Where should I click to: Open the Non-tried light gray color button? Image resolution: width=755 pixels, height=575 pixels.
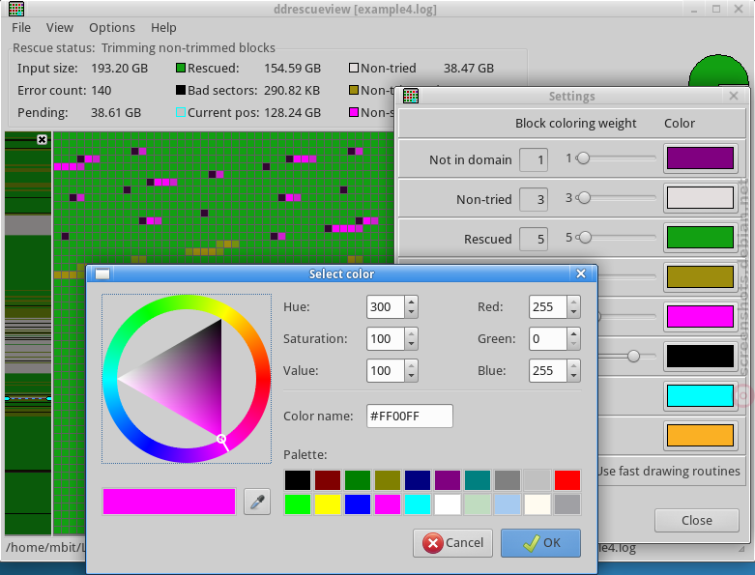pos(700,198)
